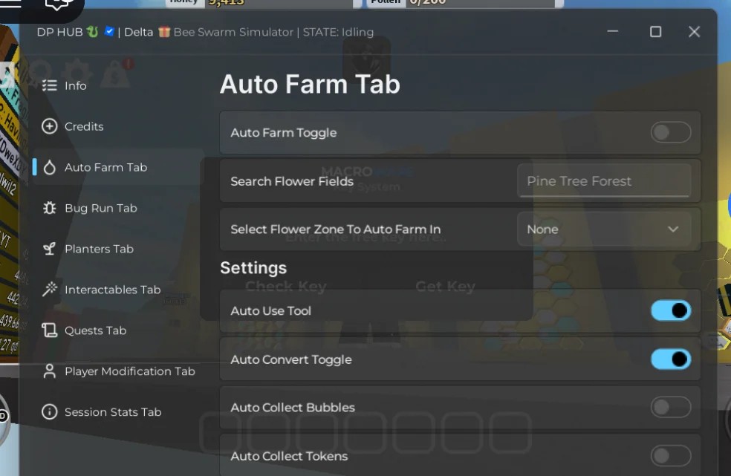
Task: Switch to the Info tab
Action: pos(118,86)
